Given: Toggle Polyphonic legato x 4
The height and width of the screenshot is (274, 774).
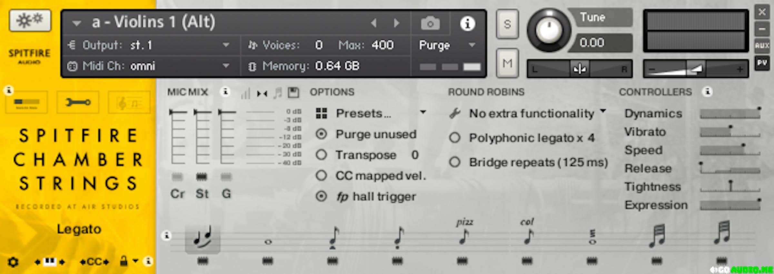Looking at the screenshot, I should pos(455,138).
